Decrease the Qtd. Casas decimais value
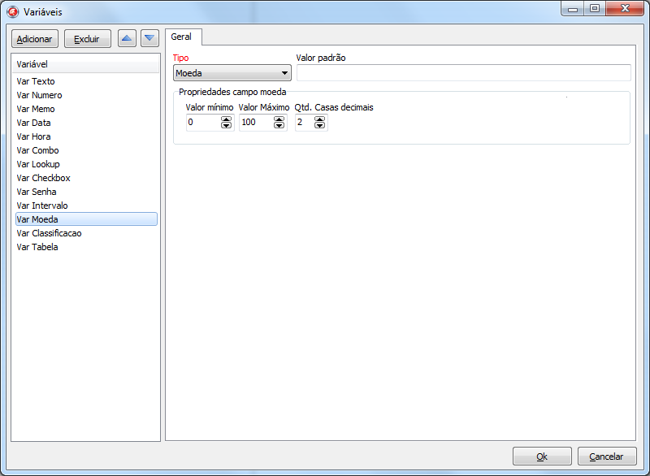 [319, 126]
